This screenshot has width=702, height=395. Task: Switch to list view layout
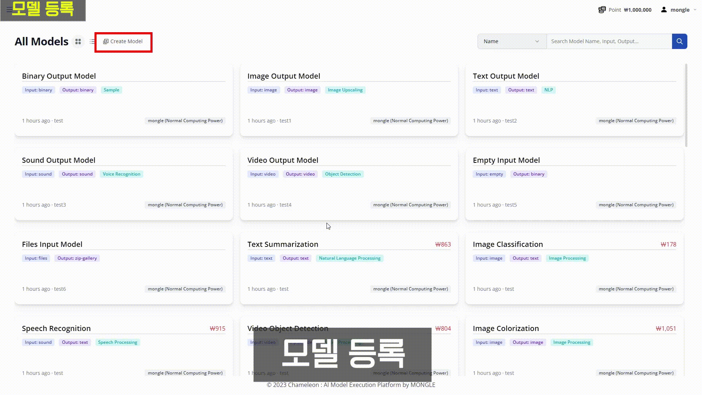click(92, 42)
